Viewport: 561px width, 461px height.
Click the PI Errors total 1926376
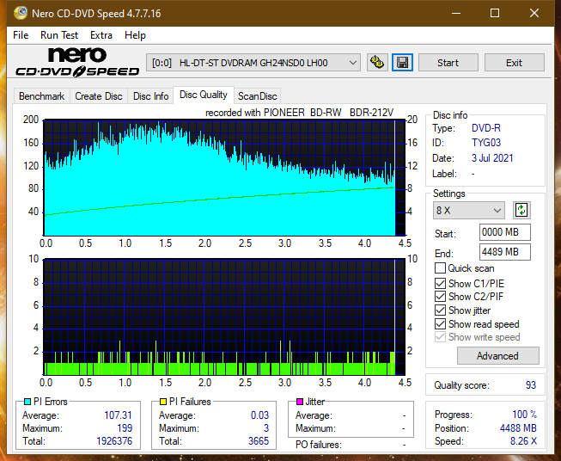click(x=114, y=441)
